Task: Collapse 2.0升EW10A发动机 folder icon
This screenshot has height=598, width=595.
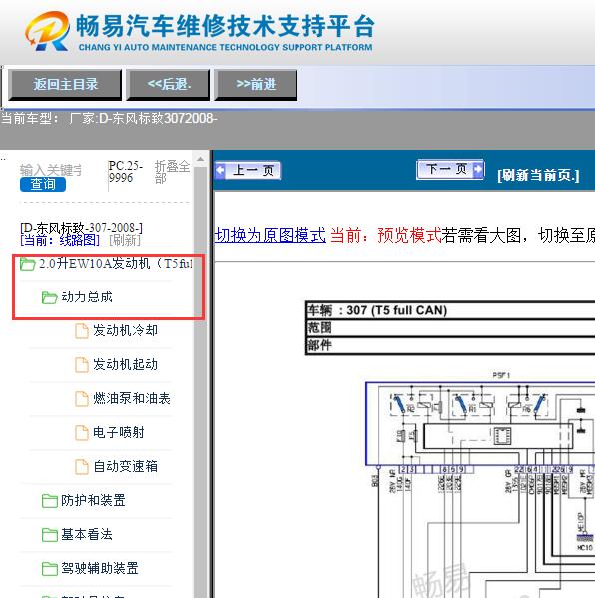Action: click(x=28, y=264)
